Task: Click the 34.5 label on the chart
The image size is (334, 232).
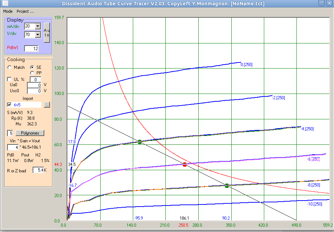Action: click(72, 165)
